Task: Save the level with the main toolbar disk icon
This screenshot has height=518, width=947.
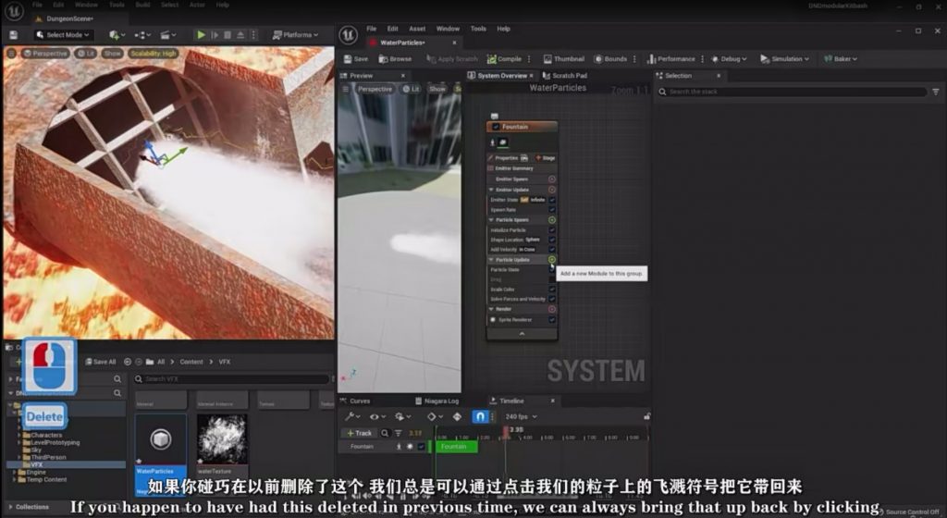Action: (13, 35)
